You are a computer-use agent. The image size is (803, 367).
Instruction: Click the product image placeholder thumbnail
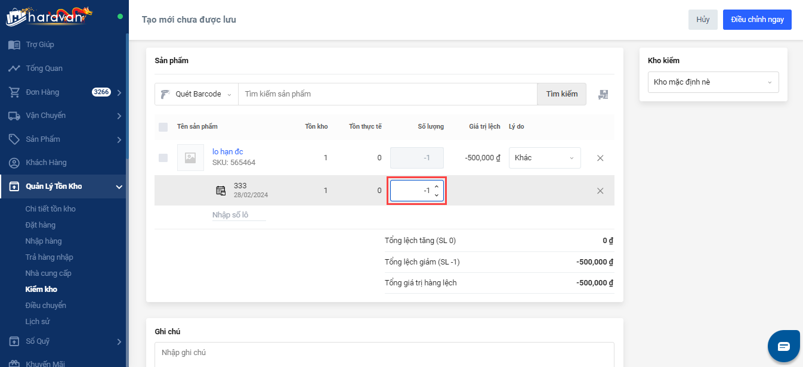tap(190, 158)
